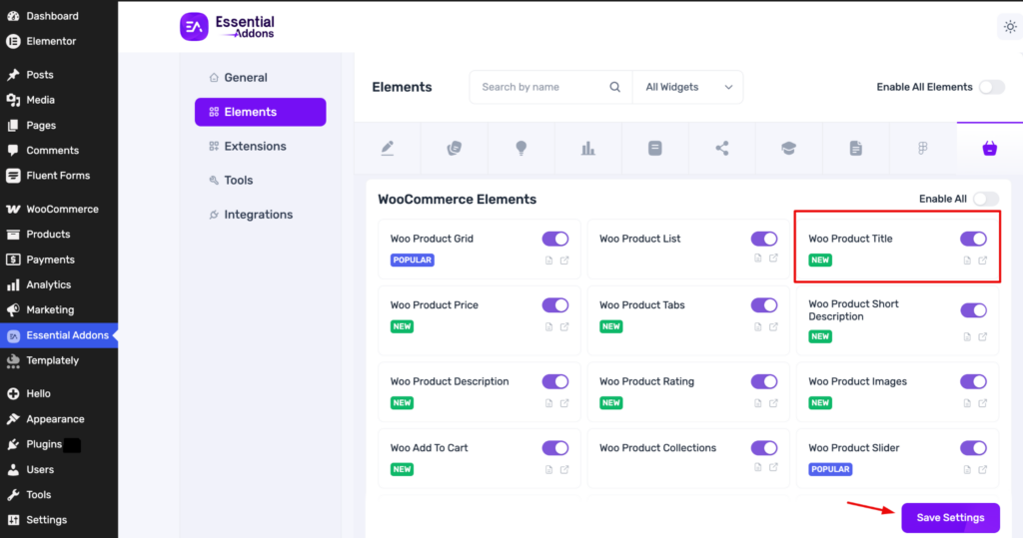This screenshot has width=1023, height=538.
Task: Open the form styler elements tab icon
Action: 655,148
